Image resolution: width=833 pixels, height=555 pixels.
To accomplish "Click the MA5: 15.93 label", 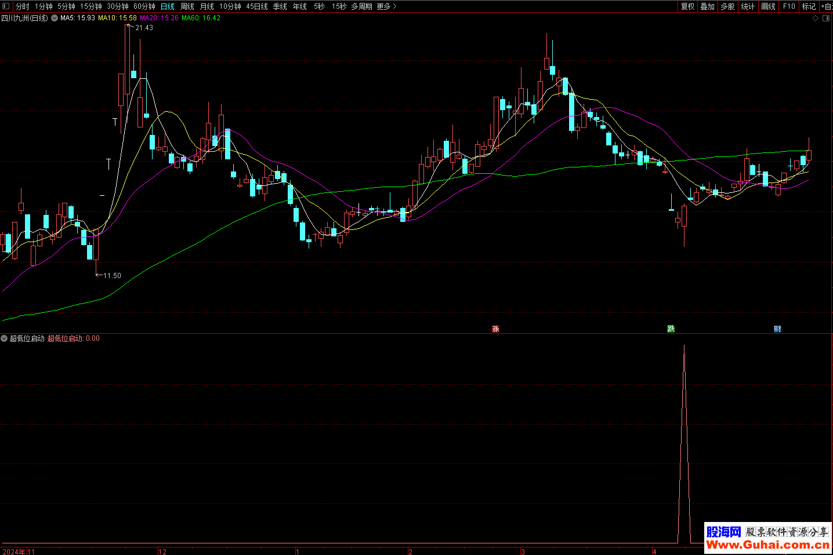I will [78, 18].
